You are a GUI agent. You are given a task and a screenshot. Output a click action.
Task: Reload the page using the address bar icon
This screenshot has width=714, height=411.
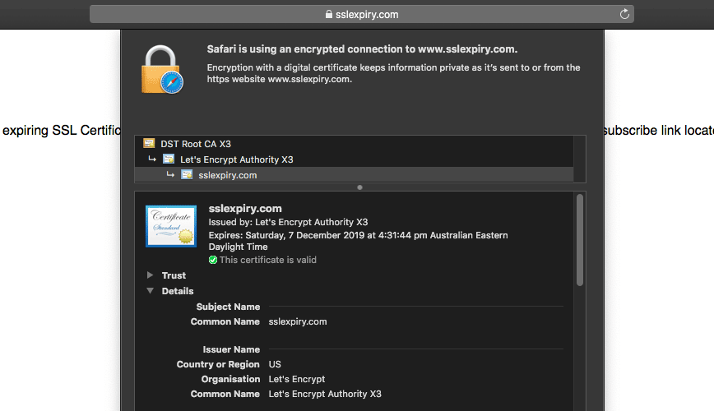pyautogui.click(x=624, y=14)
